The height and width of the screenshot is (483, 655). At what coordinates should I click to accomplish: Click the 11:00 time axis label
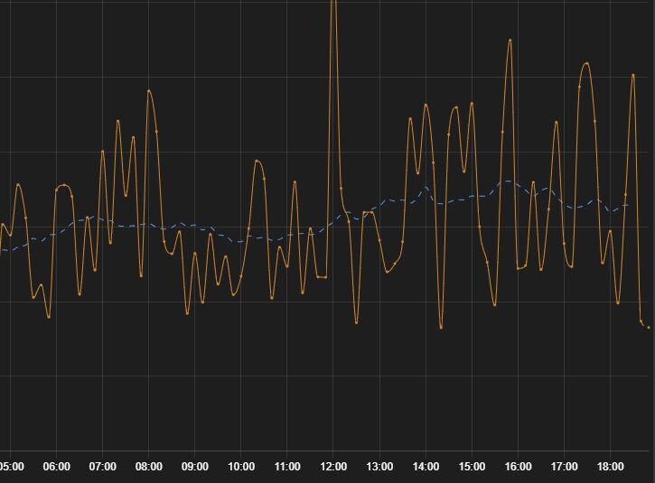tap(287, 467)
